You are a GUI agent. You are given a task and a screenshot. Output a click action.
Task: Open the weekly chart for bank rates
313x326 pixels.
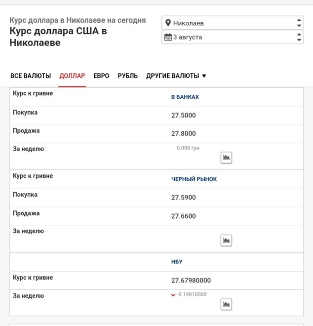click(x=226, y=158)
